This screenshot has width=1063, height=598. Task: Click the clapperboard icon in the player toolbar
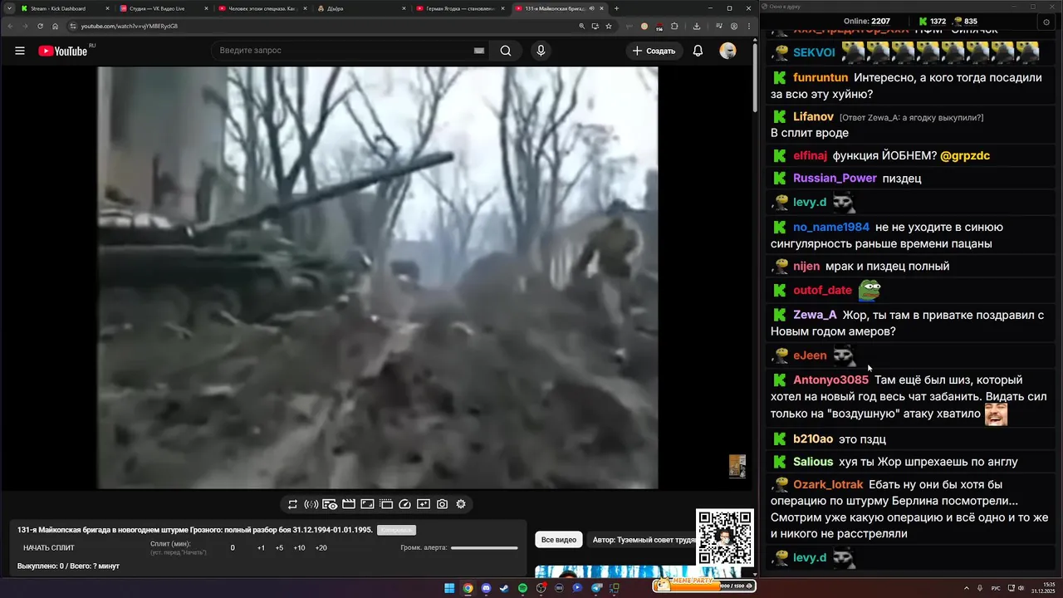349,504
